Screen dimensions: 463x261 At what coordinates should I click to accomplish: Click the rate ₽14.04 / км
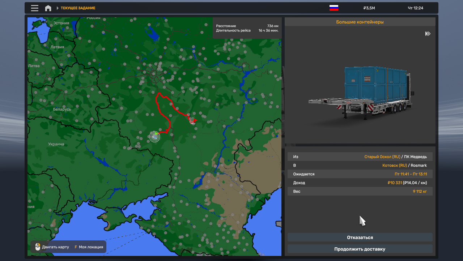click(415, 183)
